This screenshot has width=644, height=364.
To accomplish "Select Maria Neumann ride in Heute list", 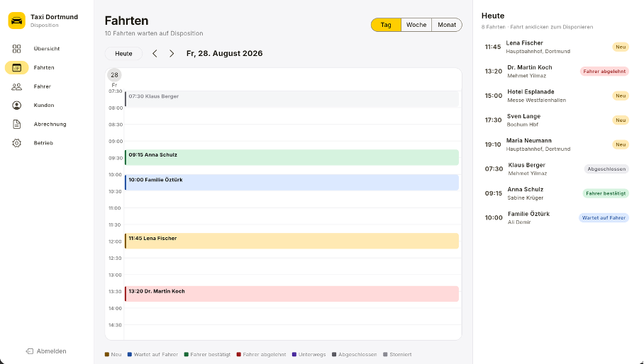I will (x=557, y=144).
